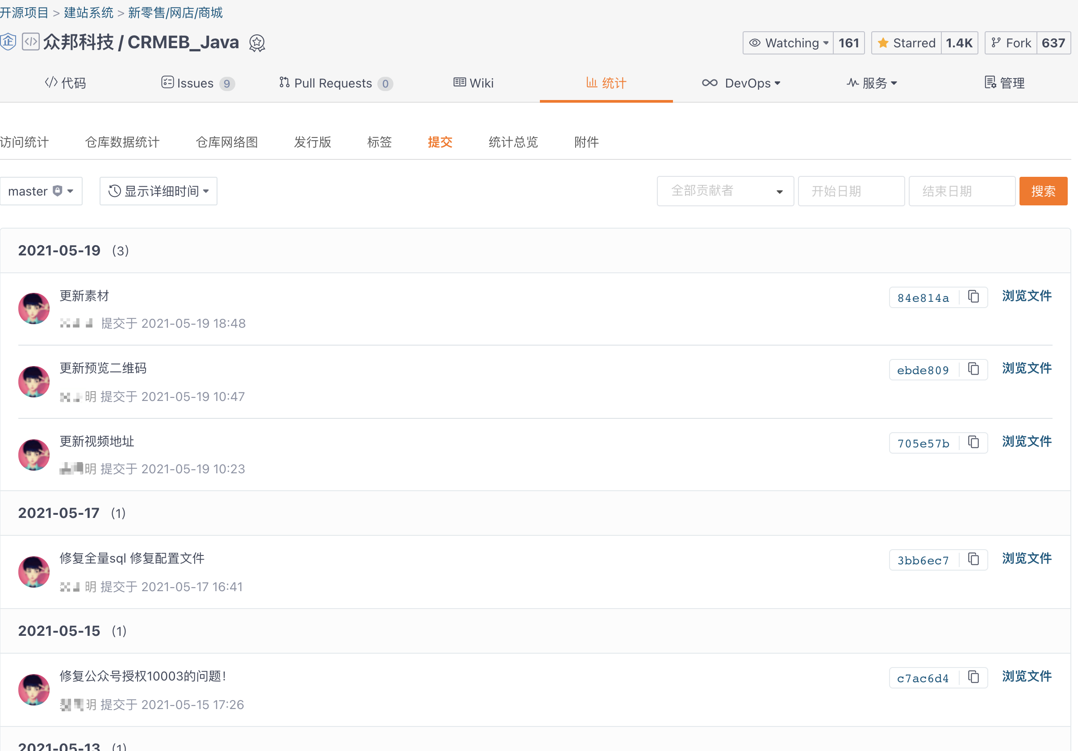Open commit hash link ebde809
The height and width of the screenshot is (751, 1078).
[923, 370]
